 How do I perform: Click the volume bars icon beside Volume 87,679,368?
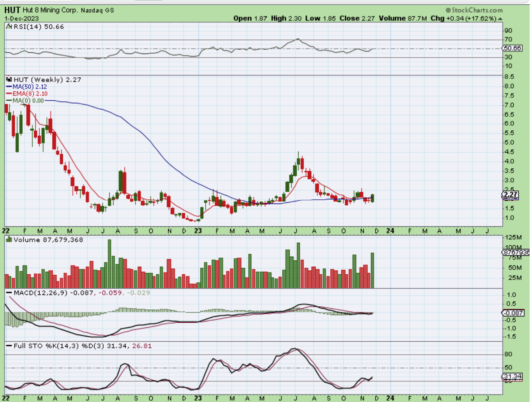(9, 240)
